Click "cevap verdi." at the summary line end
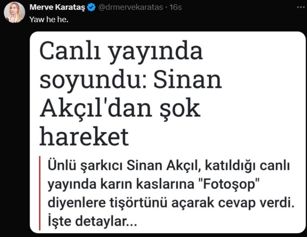This screenshot has height=237, width=307. [256, 202]
